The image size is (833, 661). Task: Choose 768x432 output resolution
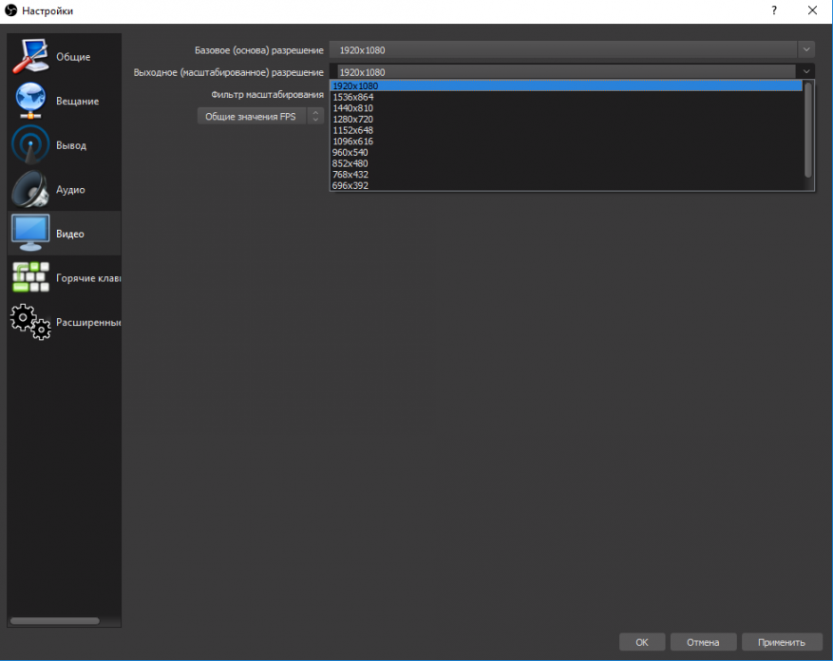[566, 175]
